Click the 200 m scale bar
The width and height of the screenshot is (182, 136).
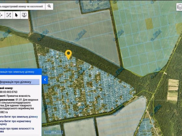click(54, 132)
